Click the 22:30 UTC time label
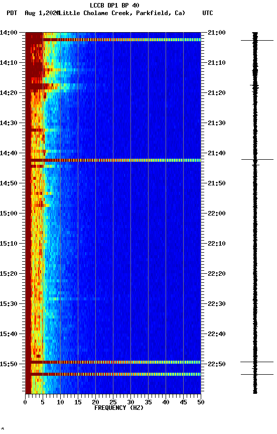The image size is (277, 434). coord(217,304)
